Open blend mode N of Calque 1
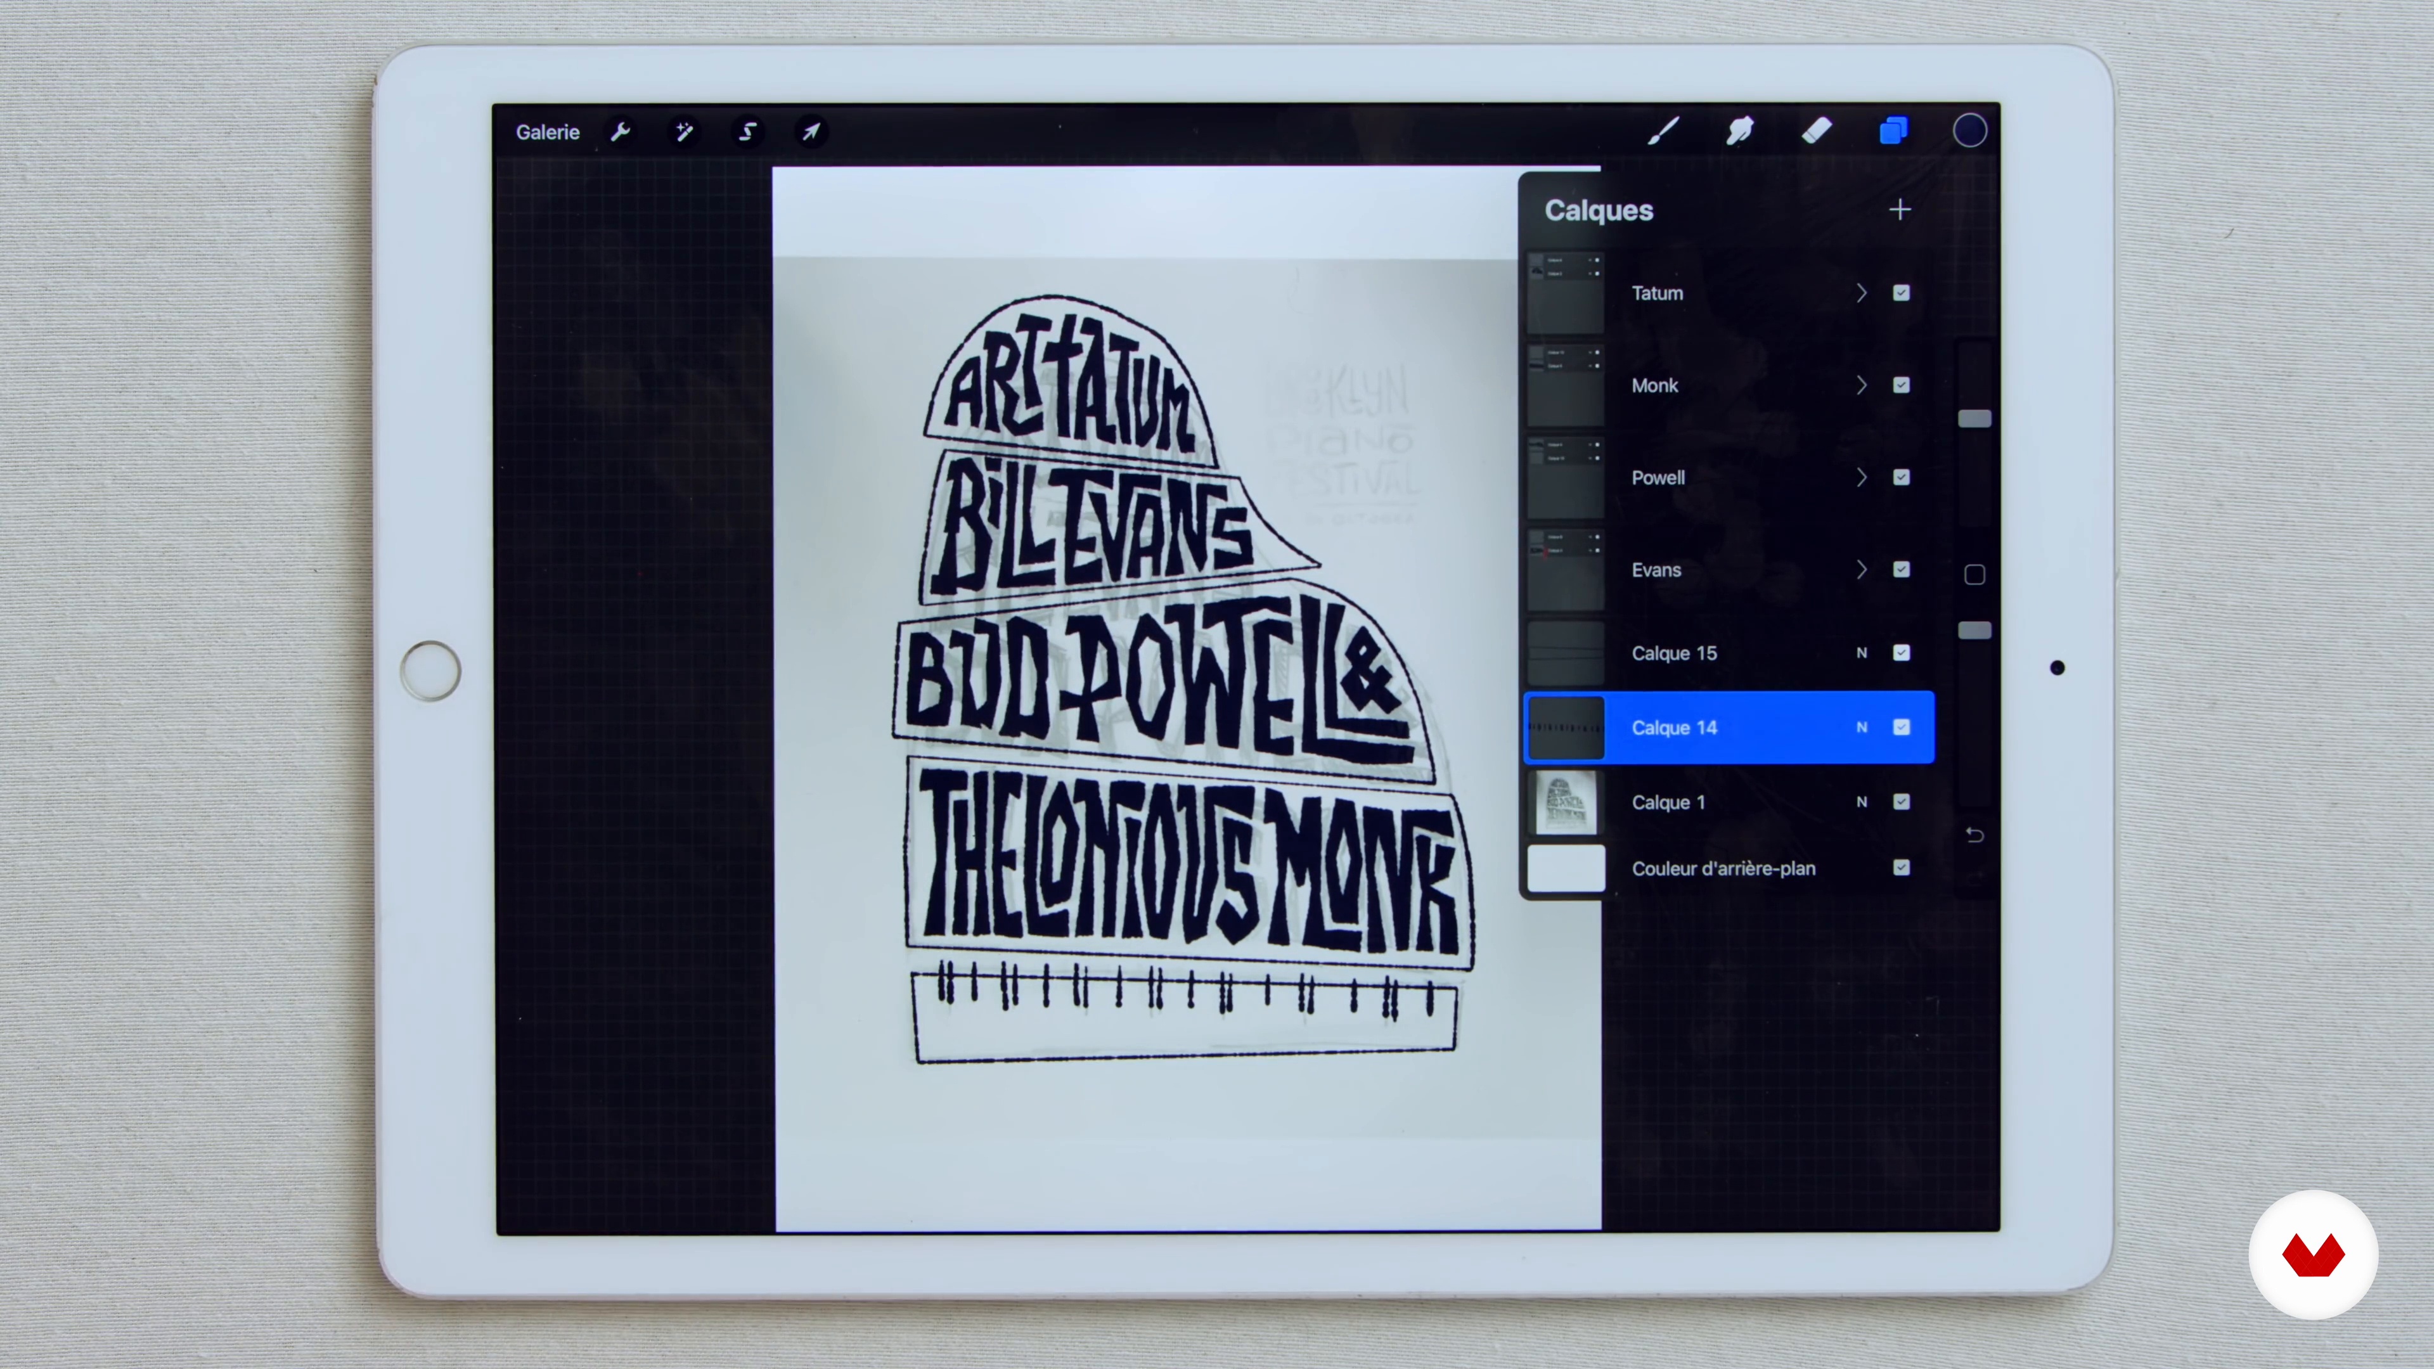Viewport: 2434px width, 1369px height. tap(1862, 802)
